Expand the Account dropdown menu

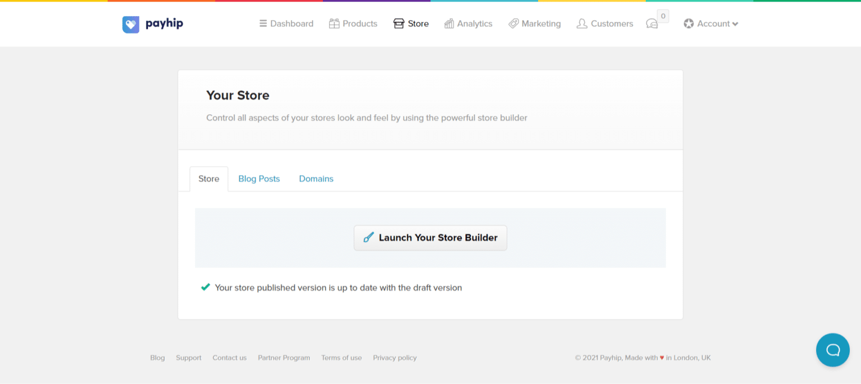[711, 24]
